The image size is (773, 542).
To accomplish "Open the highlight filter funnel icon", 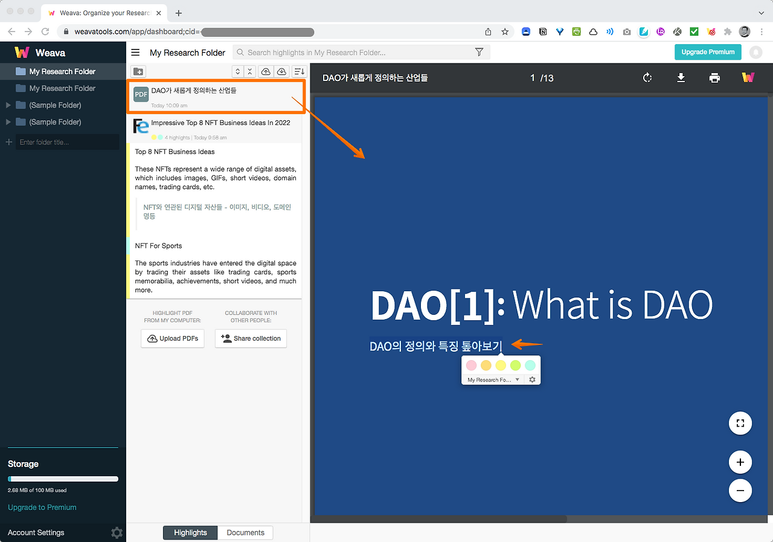I will 479,53.
